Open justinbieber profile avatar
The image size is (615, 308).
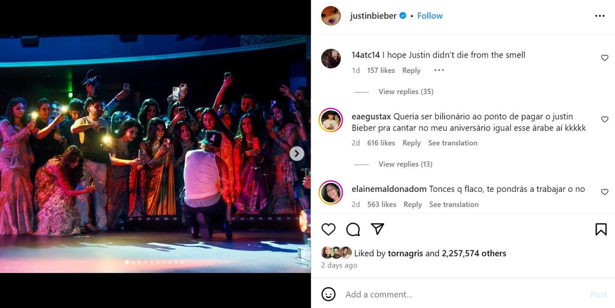(331, 16)
